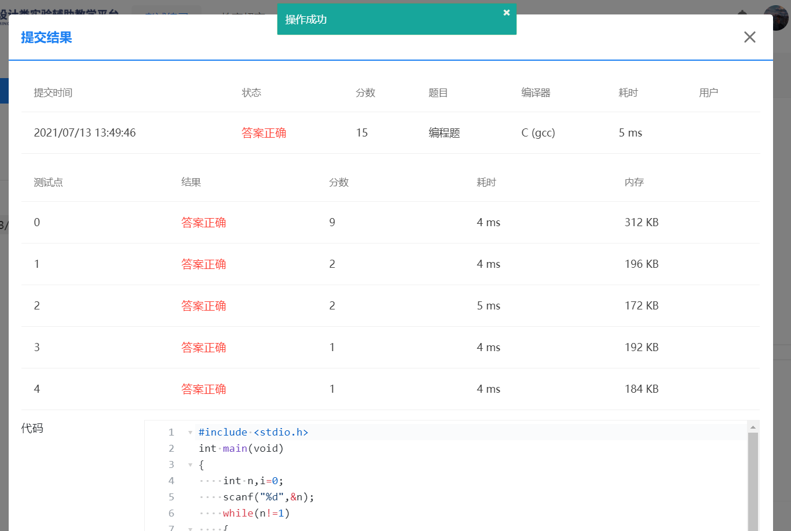Viewport: 791px width, 531px height.
Task: Click the 4 ms time of test point 1
Action: click(x=489, y=264)
